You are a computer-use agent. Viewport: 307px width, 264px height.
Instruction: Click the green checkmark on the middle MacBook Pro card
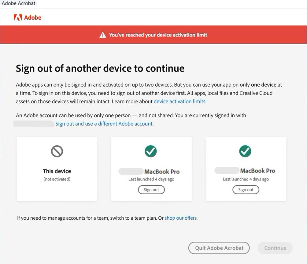(x=150, y=151)
